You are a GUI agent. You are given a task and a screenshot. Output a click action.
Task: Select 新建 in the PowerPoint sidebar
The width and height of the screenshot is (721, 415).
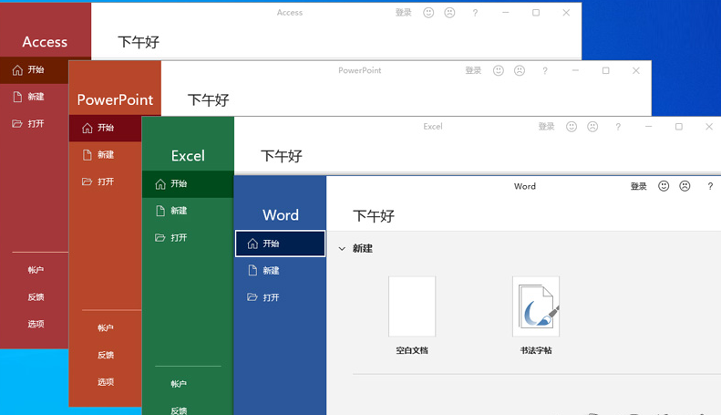pos(106,155)
